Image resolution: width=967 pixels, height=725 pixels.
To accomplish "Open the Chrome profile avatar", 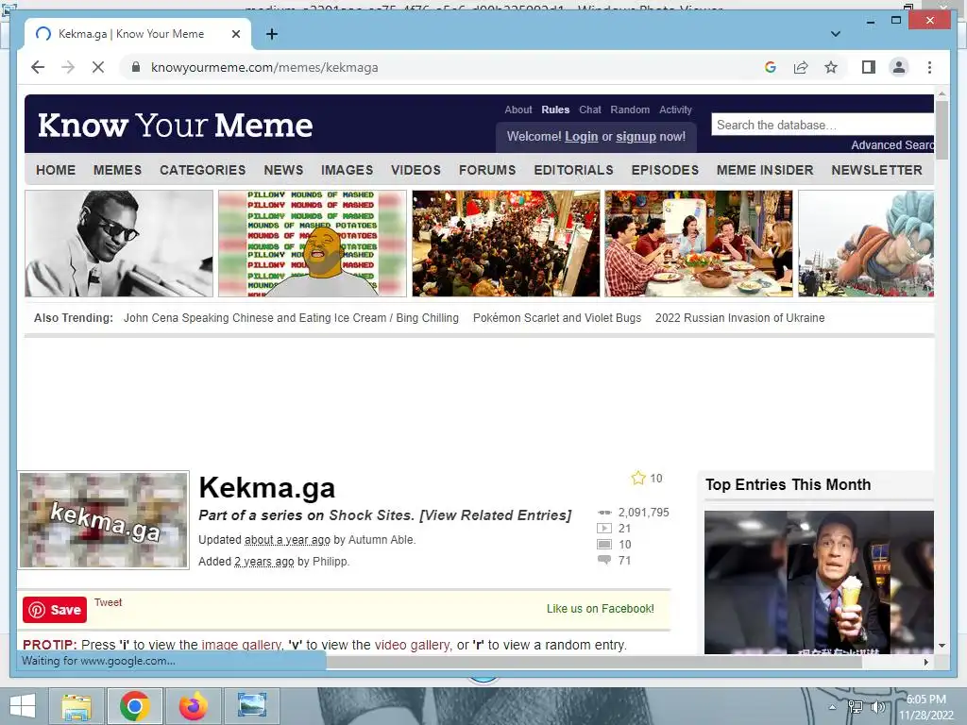I will pos(899,67).
